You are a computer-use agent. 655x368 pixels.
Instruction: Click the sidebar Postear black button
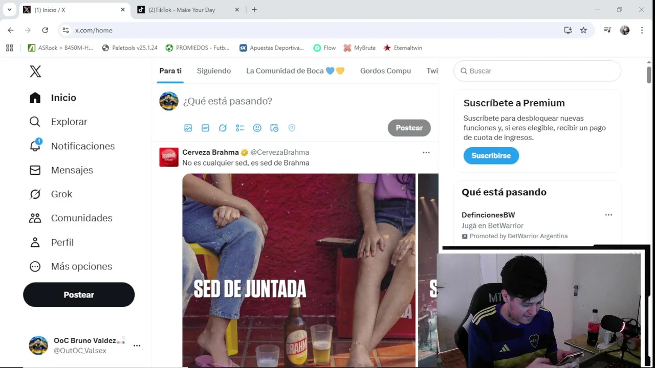click(x=79, y=295)
